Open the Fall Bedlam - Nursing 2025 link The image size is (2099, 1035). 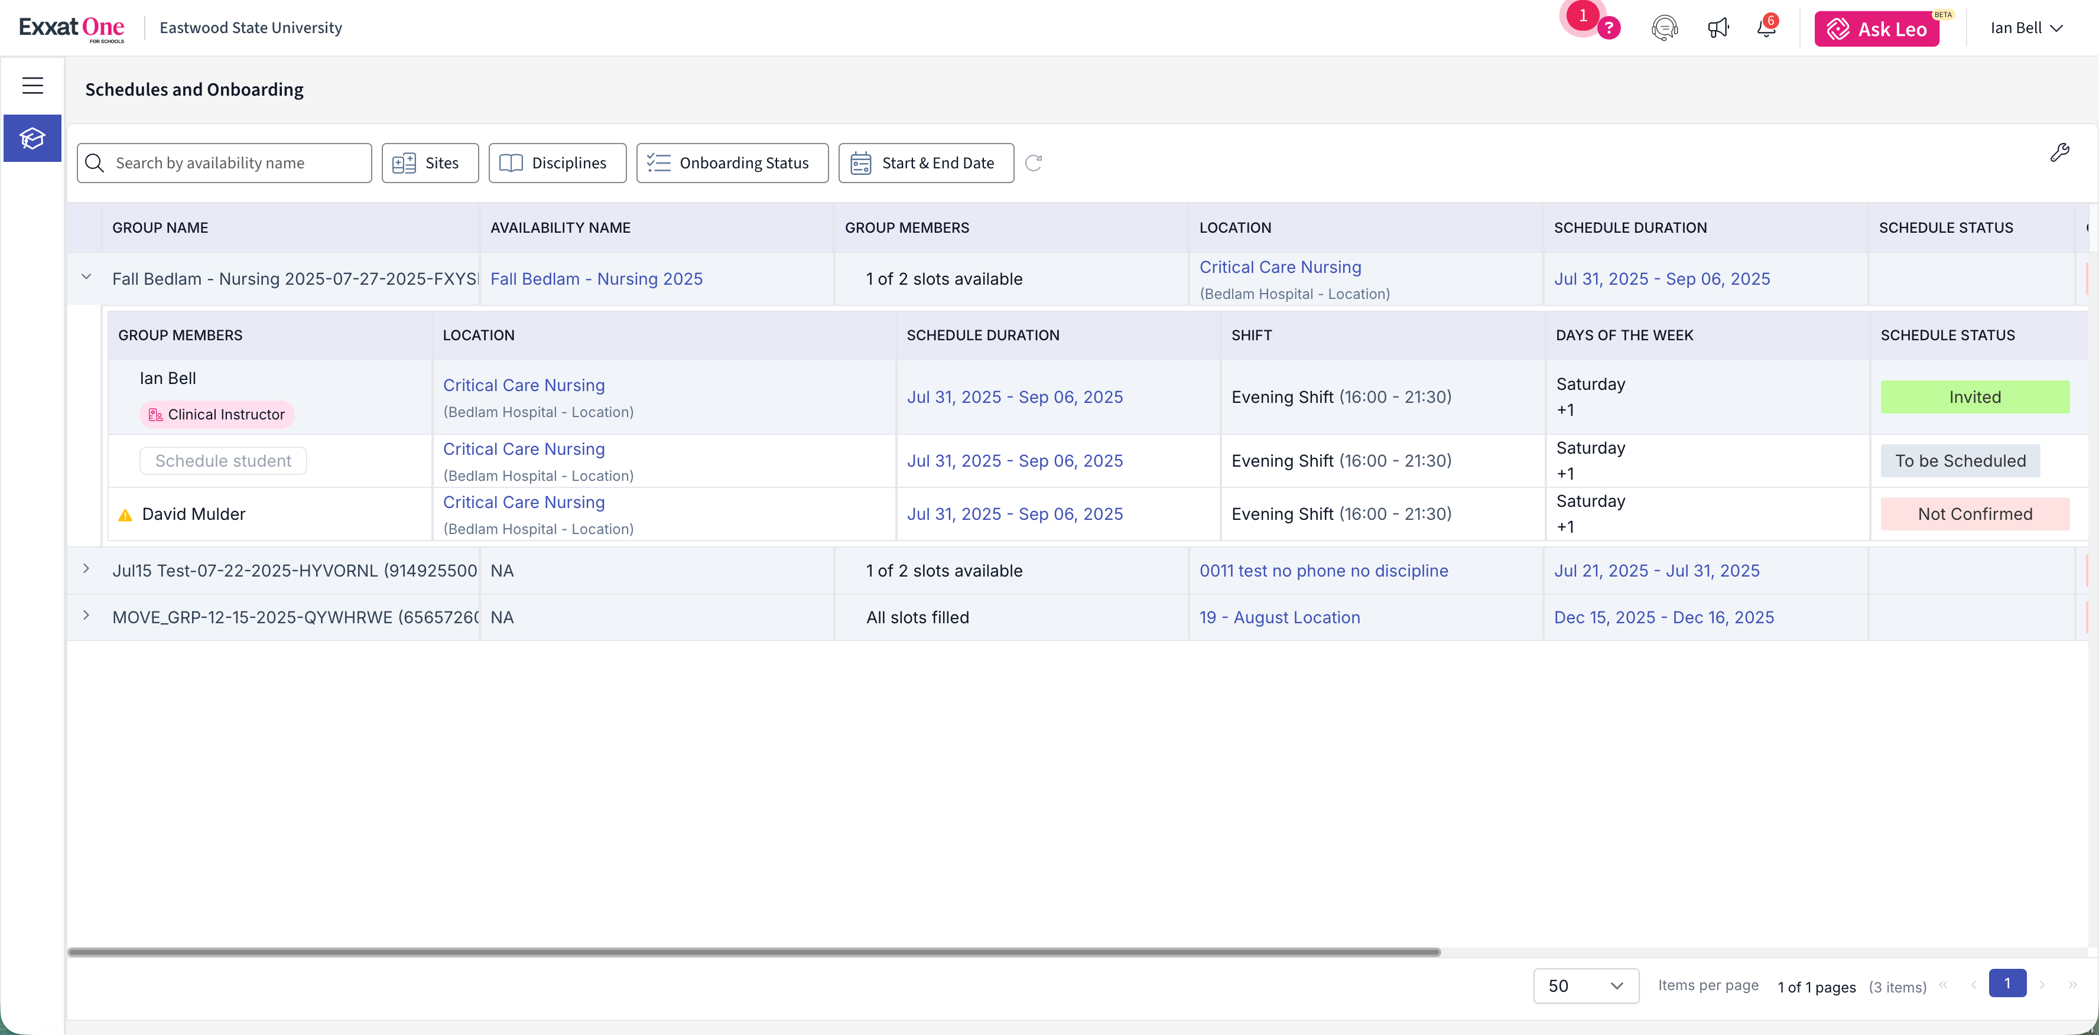[596, 278]
